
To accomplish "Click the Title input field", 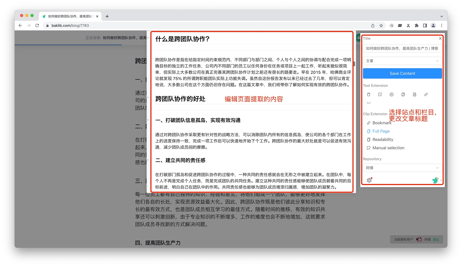I will pyautogui.click(x=402, y=48).
